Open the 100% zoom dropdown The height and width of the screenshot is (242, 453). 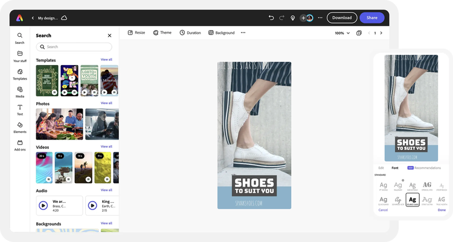coord(341,33)
